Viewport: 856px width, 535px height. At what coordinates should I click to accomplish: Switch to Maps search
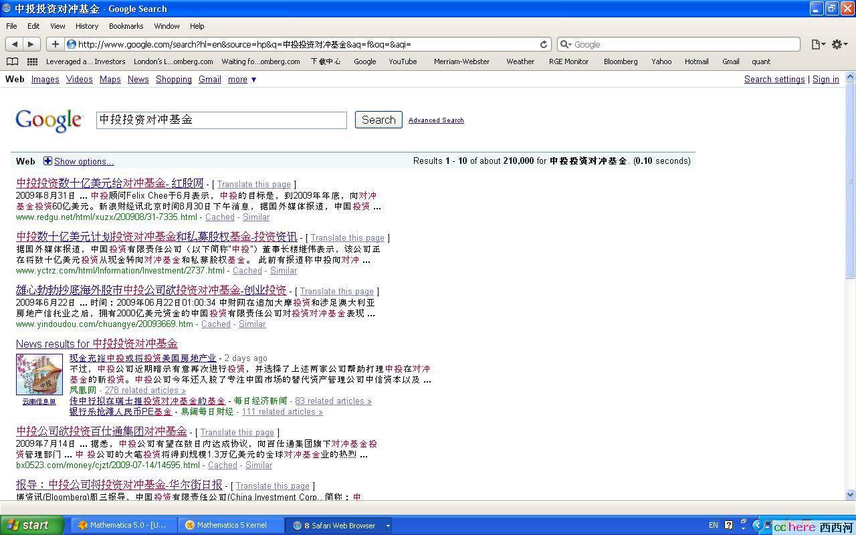[x=110, y=80]
